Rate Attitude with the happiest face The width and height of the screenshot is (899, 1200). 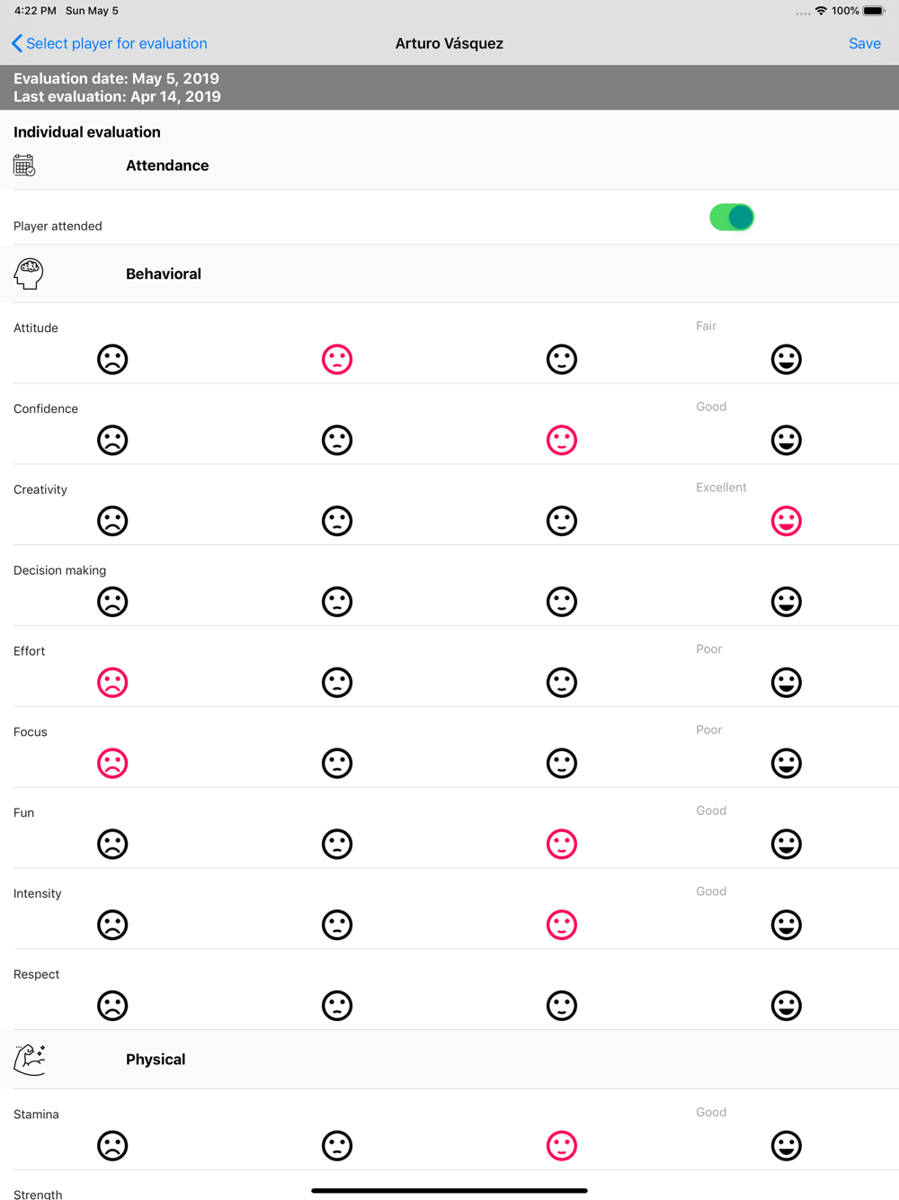pyautogui.click(x=786, y=360)
